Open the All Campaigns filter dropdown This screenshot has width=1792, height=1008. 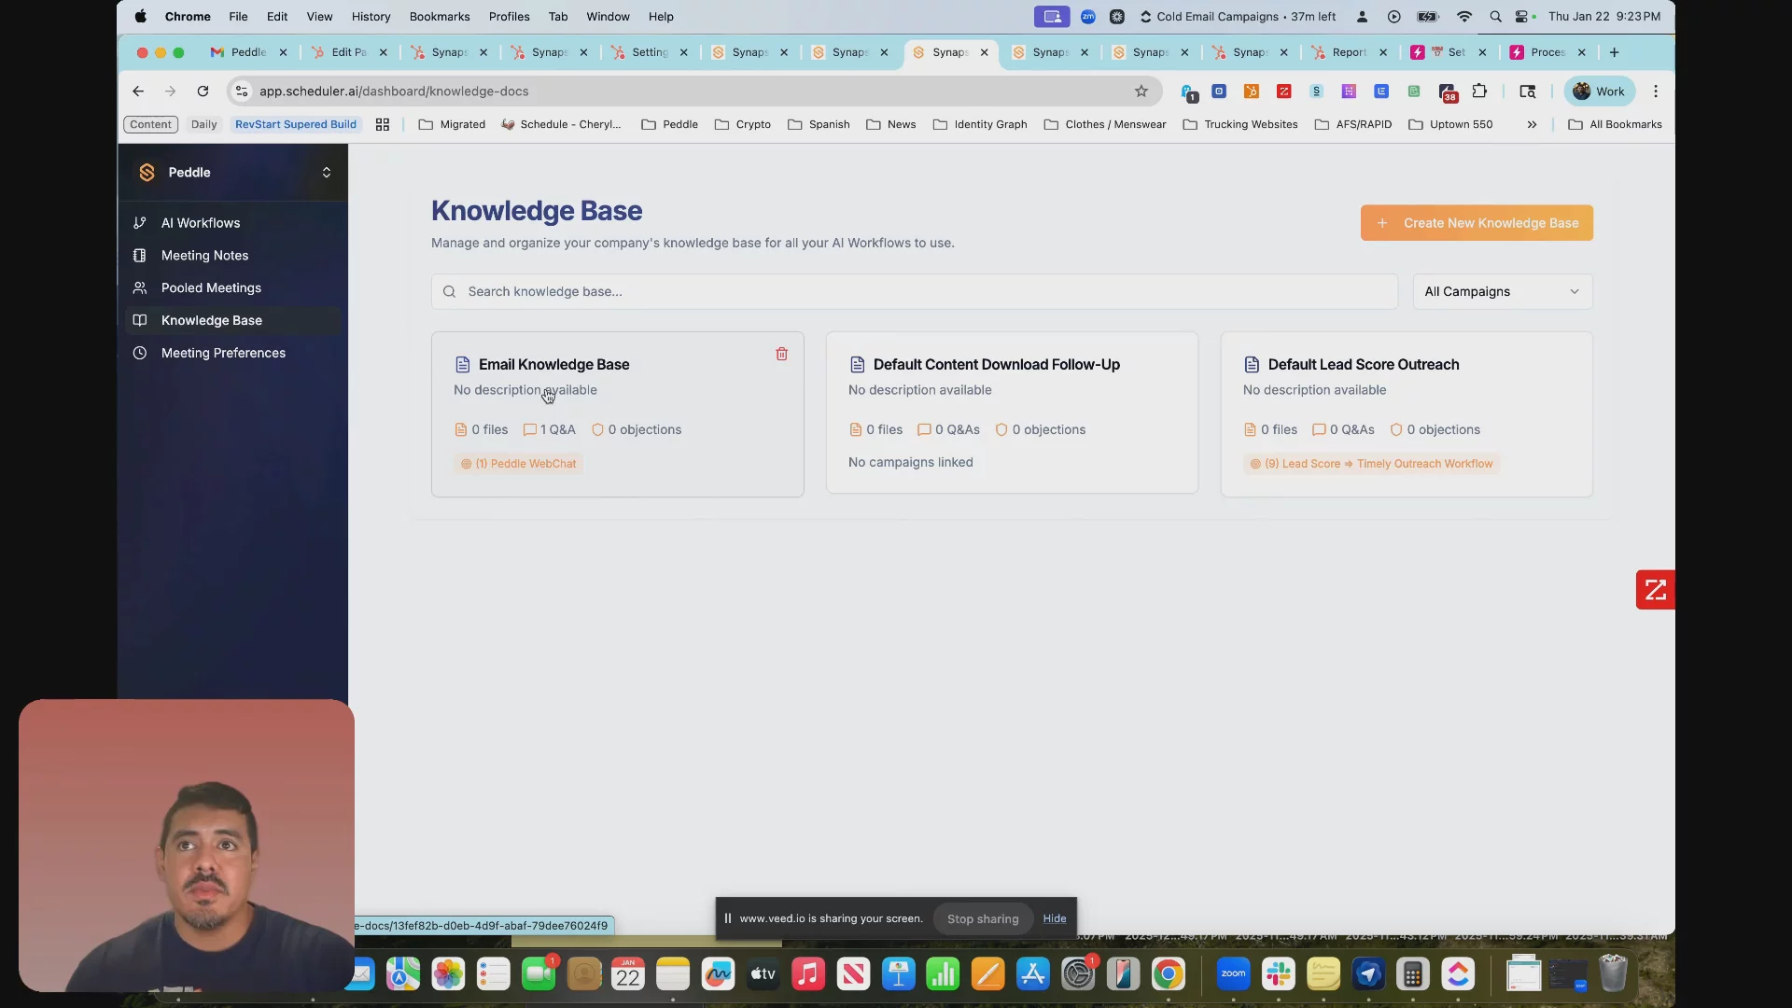[1502, 292]
